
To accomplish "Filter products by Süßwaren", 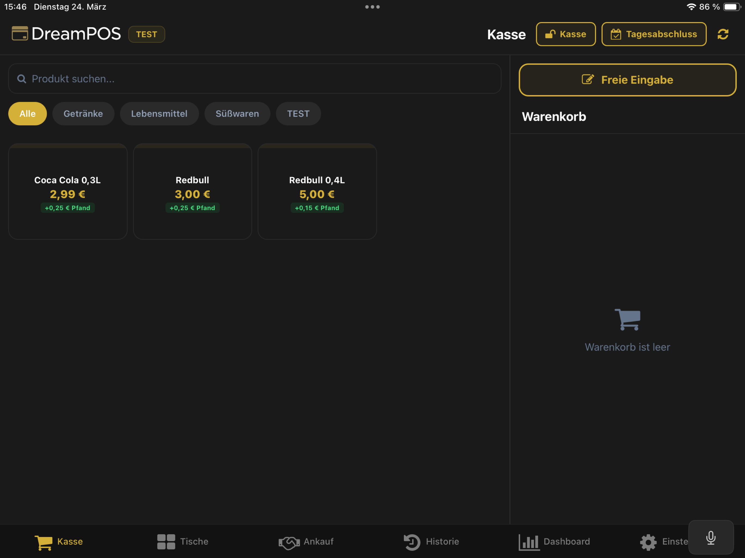I will coord(237,114).
